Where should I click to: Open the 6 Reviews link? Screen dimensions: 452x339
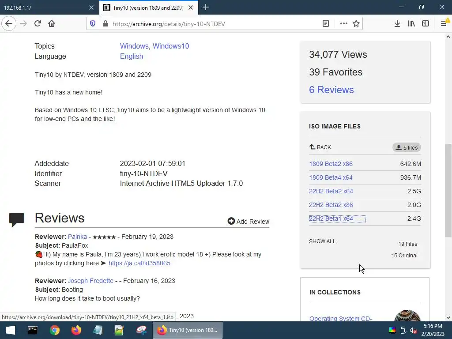[331, 90]
